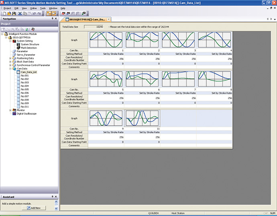Expand the Positioning Data node
This screenshot has width=277, height=216.
tap(10, 58)
